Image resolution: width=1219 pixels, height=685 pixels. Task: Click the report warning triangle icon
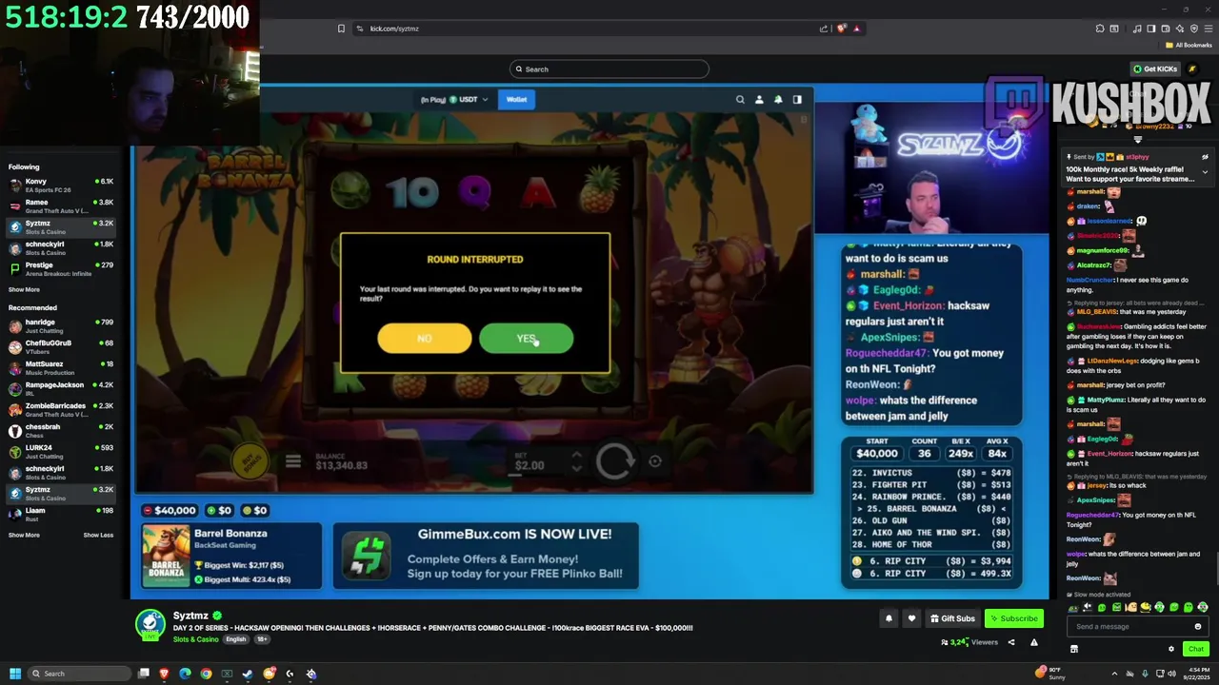click(x=1033, y=642)
